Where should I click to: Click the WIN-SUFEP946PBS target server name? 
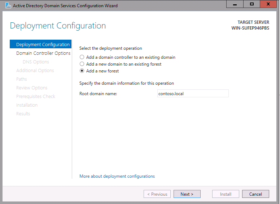250,28
